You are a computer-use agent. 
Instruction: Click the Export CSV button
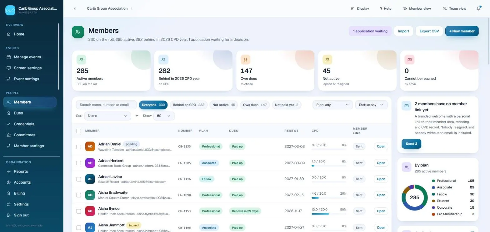(429, 31)
